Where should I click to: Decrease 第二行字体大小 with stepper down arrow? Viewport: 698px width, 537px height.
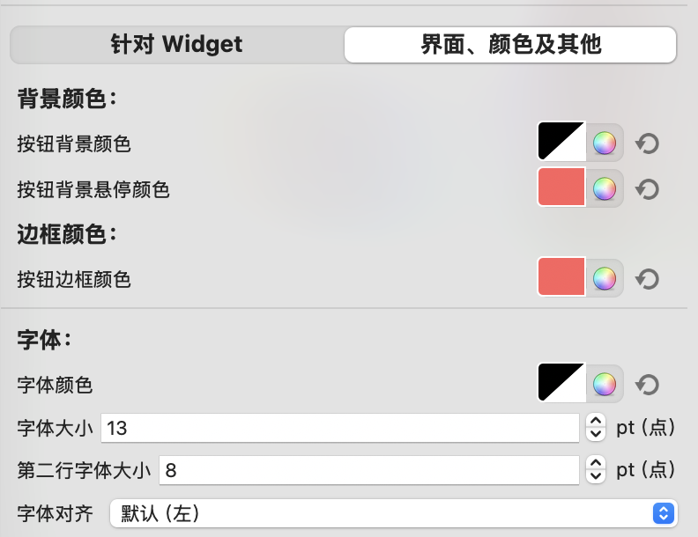tap(596, 476)
